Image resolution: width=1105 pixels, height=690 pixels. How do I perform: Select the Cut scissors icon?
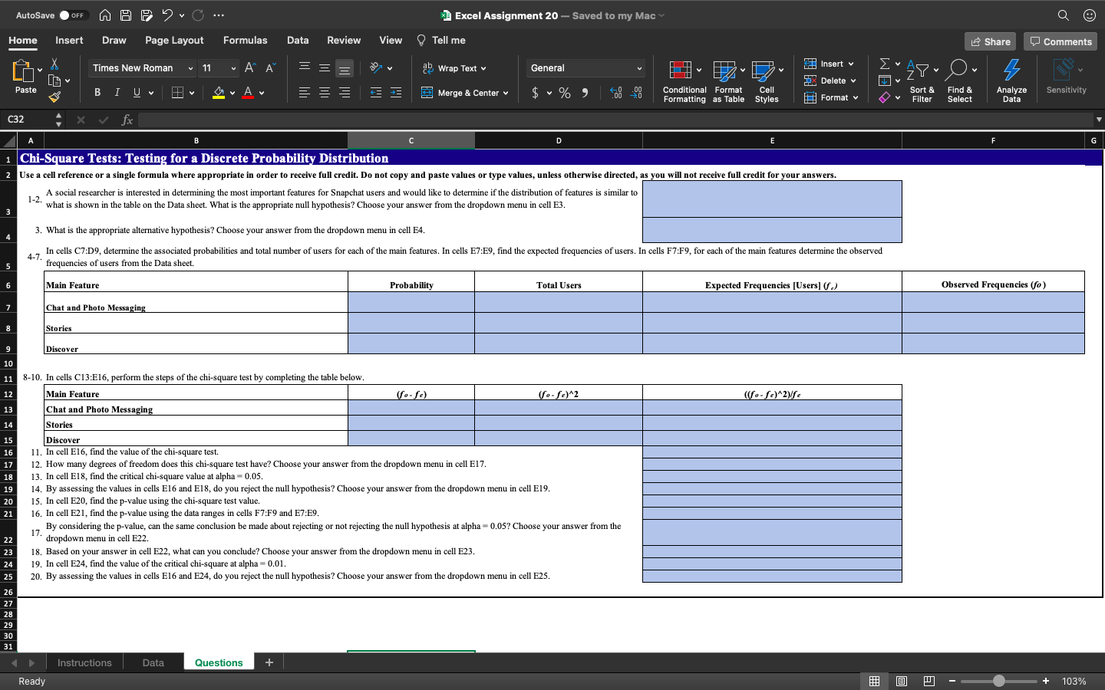click(54, 64)
